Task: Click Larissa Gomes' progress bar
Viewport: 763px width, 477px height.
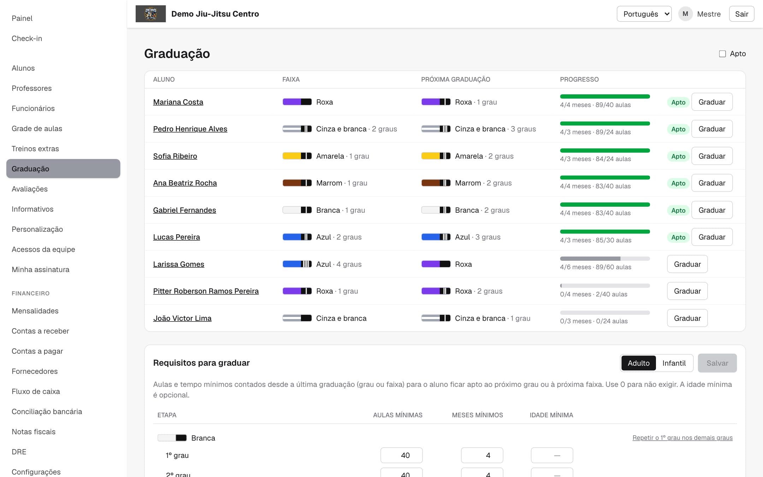Action: (605, 259)
